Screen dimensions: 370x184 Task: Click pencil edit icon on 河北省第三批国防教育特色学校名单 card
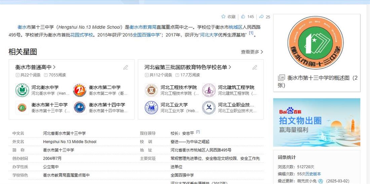click(255, 67)
